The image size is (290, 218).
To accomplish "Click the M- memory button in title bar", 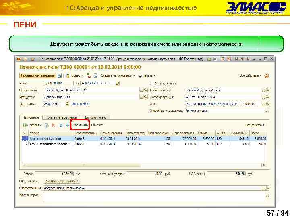I will point(249,59).
